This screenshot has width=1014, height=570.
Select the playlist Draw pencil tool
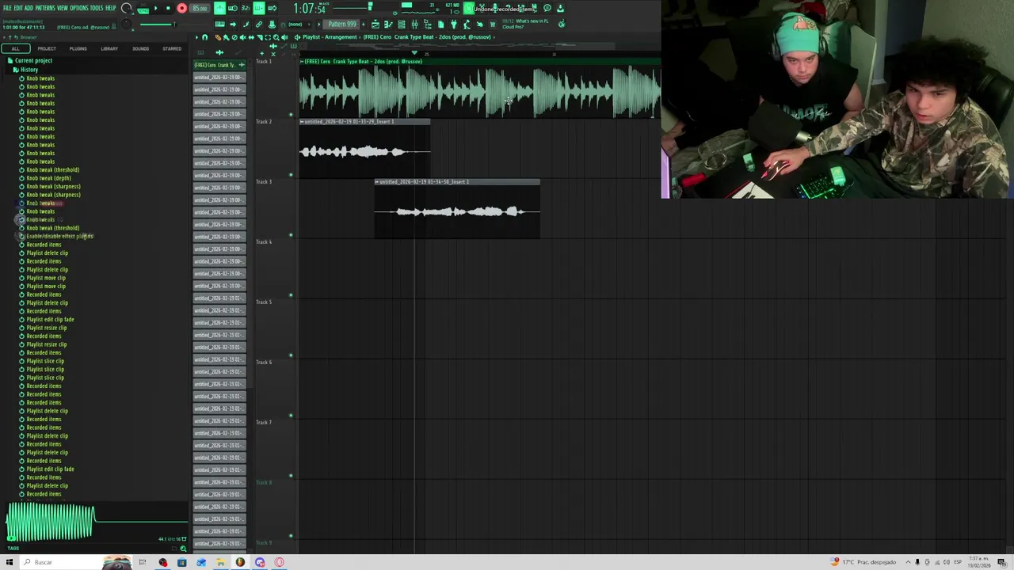[218, 37]
